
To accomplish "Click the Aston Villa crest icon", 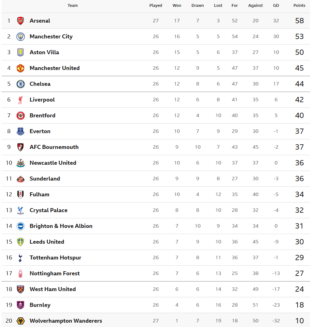I will (20, 52).
